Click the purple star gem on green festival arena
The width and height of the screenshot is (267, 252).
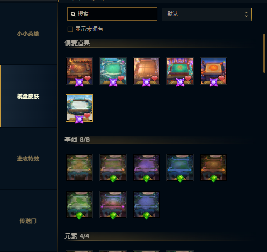pos(180,83)
